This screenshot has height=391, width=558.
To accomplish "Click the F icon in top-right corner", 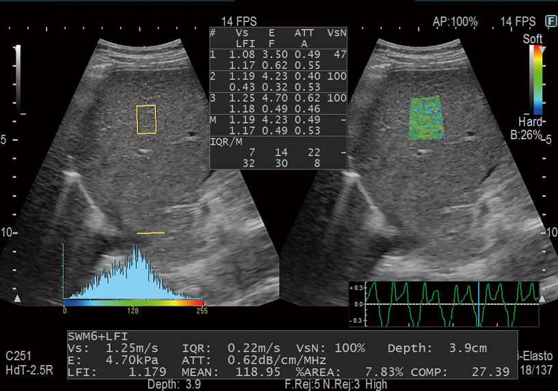I will coord(549,22).
